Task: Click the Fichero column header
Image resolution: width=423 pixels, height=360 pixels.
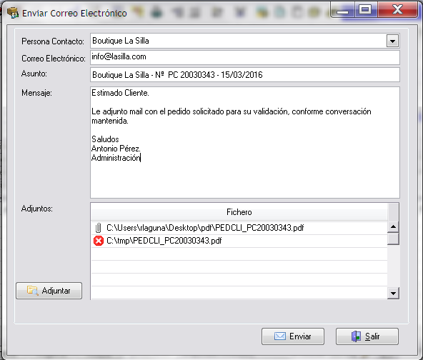Action: pyautogui.click(x=239, y=212)
